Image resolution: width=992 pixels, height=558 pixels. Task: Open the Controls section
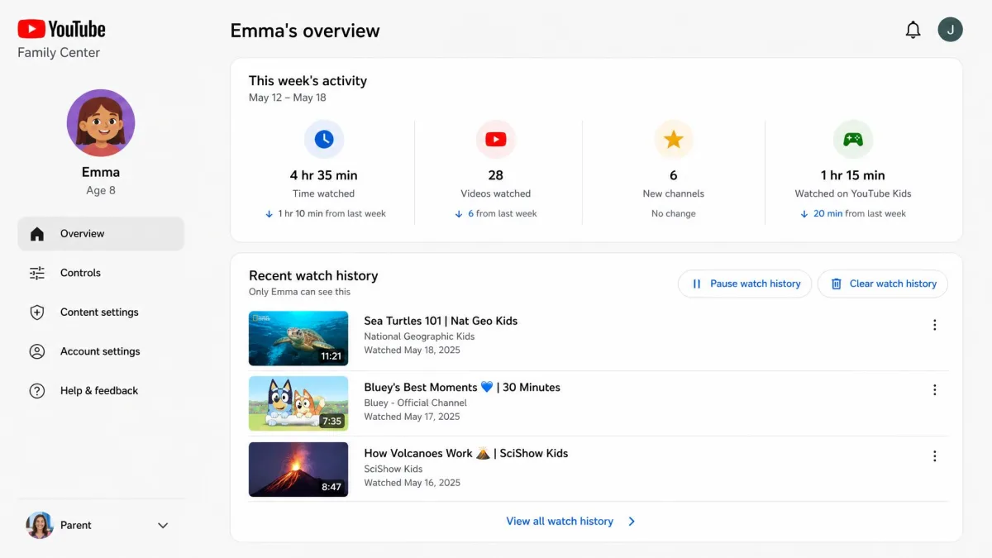coord(101,273)
